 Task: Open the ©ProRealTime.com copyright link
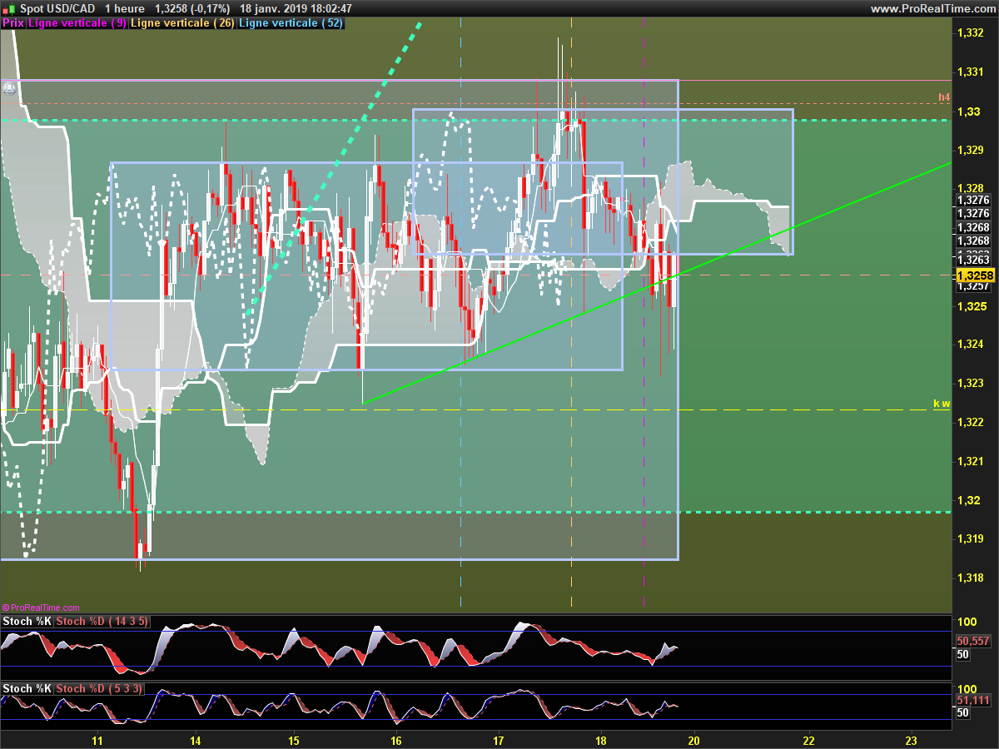tap(41, 608)
